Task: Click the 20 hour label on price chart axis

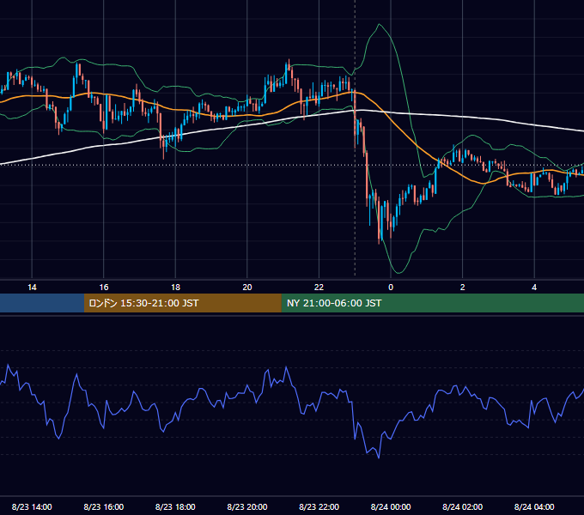Action: [x=247, y=288]
